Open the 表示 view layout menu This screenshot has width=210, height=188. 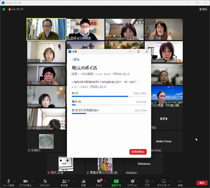click(203, 9)
